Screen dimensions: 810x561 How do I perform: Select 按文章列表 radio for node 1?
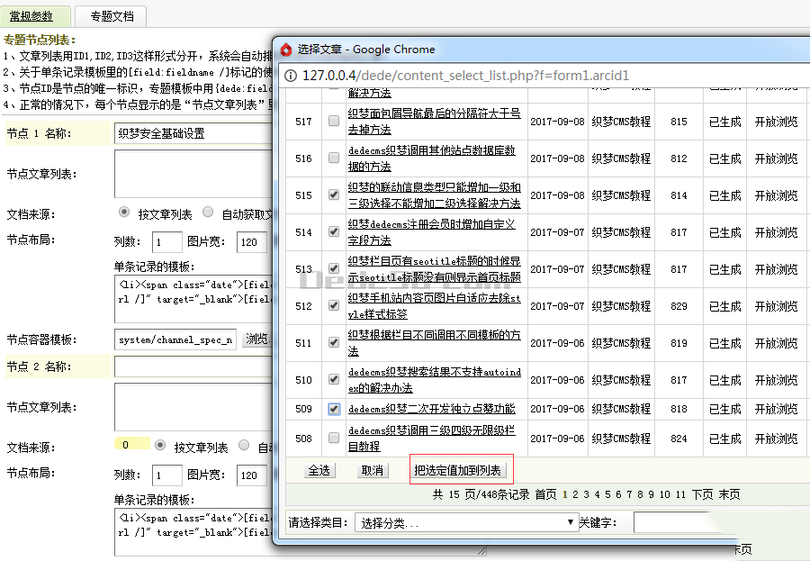[124, 213]
